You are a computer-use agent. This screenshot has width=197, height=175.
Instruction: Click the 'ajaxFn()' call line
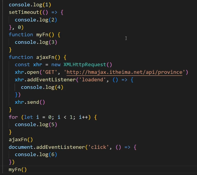21,140
